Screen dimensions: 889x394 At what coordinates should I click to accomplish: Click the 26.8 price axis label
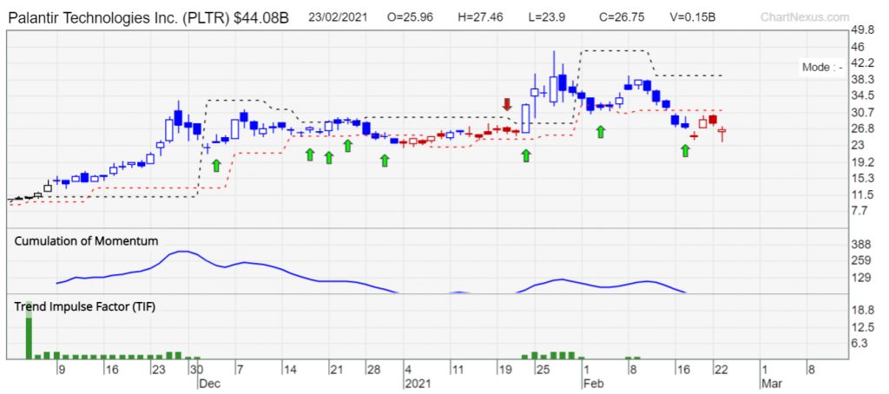(864, 128)
